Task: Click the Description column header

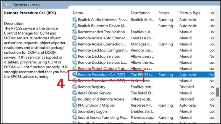Action: pos(140,13)
